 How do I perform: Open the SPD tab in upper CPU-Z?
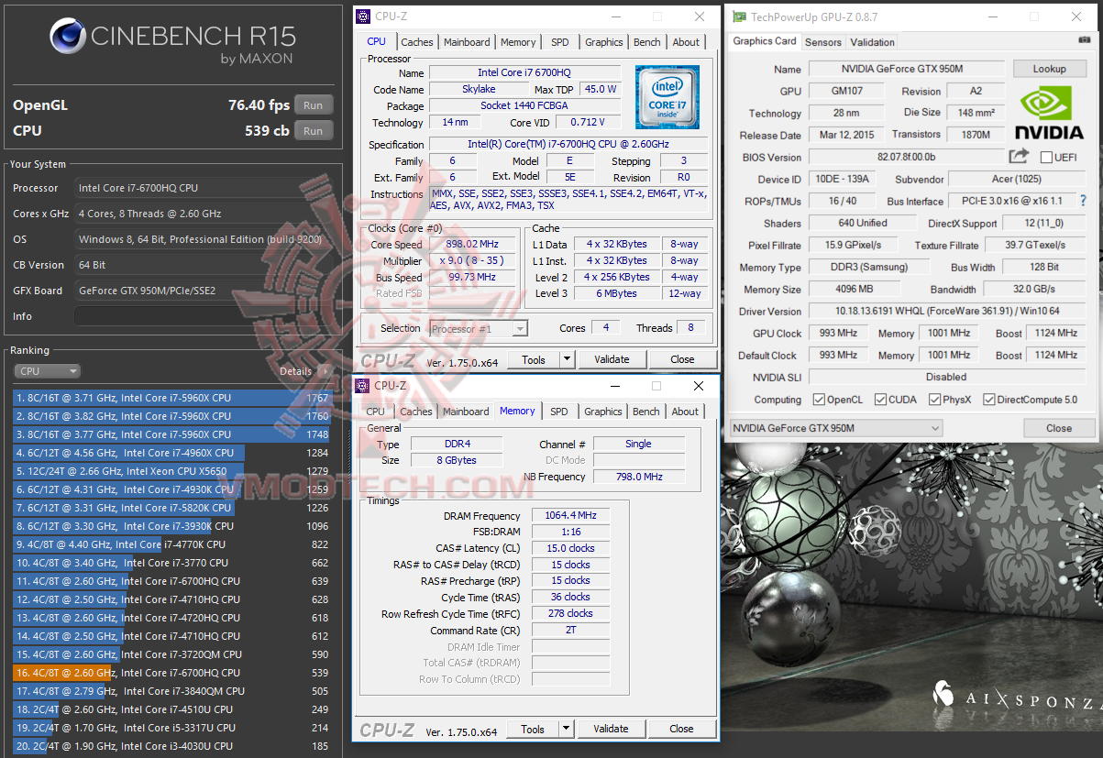(559, 42)
